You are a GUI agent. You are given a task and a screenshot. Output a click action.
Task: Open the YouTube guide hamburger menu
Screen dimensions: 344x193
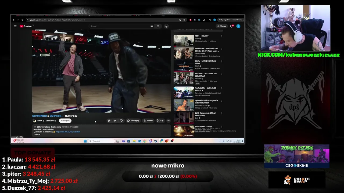pos(15,26)
